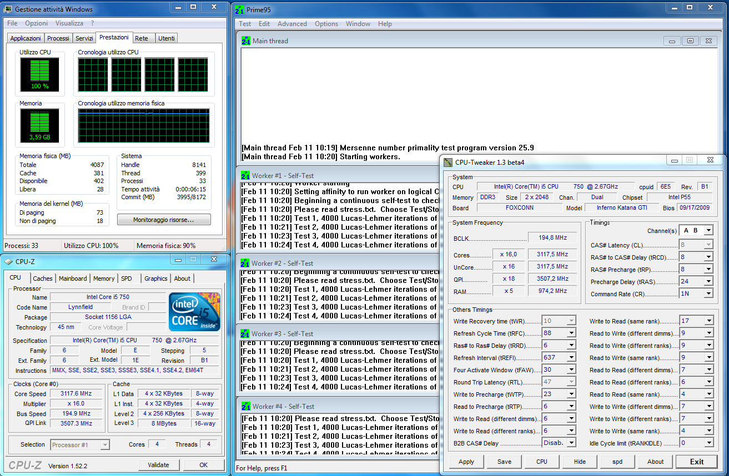The width and height of the screenshot is (729, 476).
Task: Switch to the Applicazioni tab in Task Manager
Action: tap(26, 38)
